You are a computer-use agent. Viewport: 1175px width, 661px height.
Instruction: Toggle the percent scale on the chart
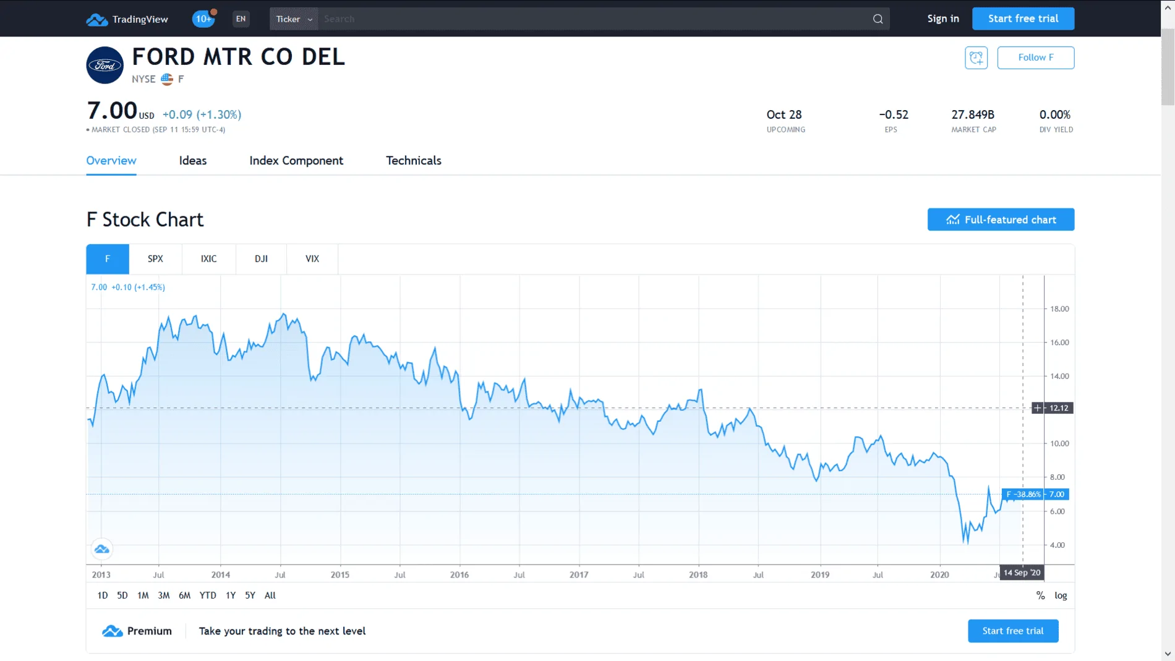pos(1040,595)
